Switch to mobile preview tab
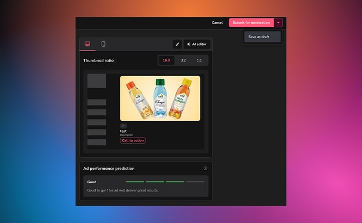 pyautogui.click(x=103, y=44)
